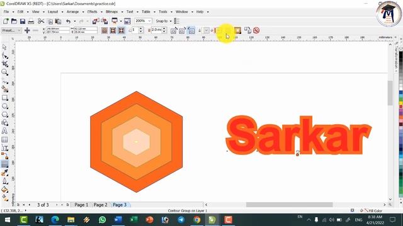
Task: Select the Fill bucket tool
Action: point(4,190)
